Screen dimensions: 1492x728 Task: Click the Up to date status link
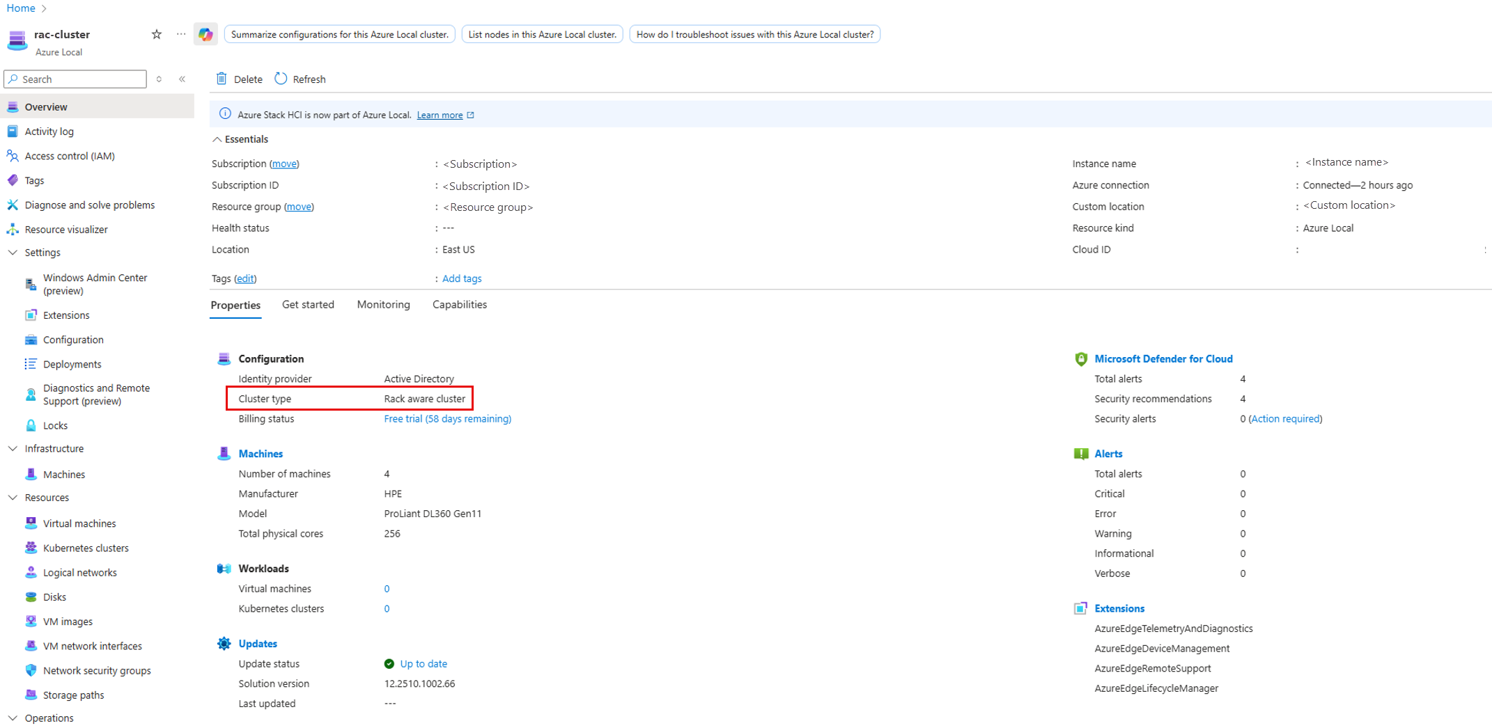click(423, 664)
